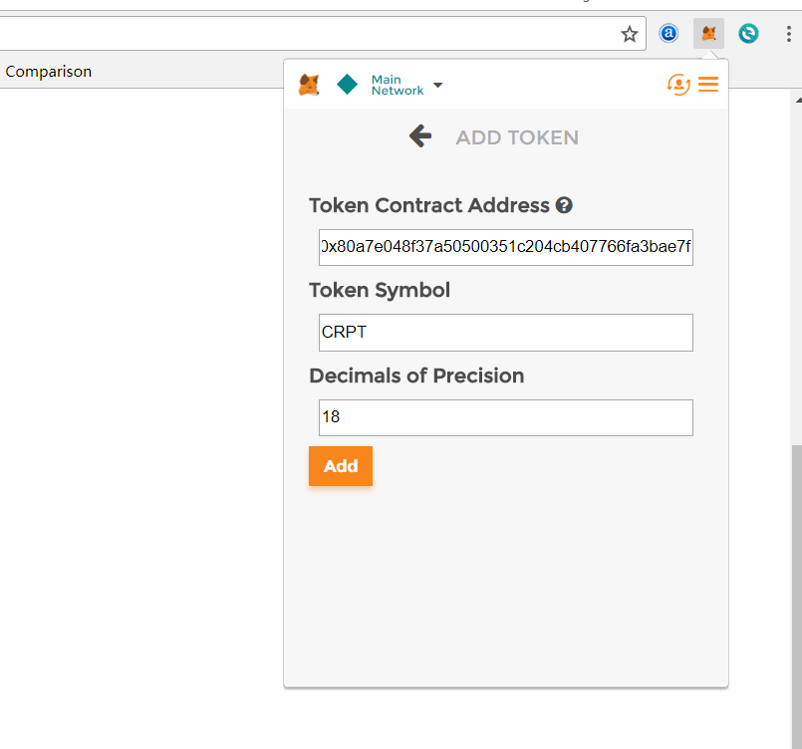Click the page scrollbar up arrow

point(797,100)
